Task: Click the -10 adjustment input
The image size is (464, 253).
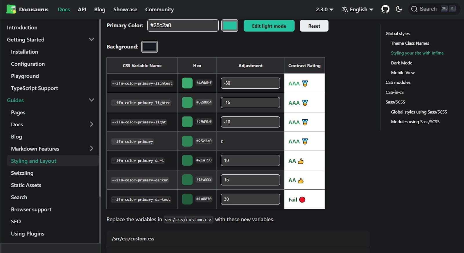Action: [x=250, y=122]
